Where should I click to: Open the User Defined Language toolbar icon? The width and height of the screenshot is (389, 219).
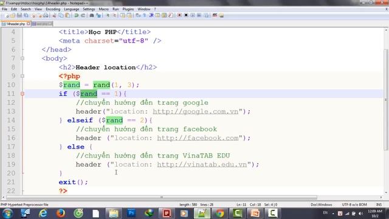(x=157, y=15)
